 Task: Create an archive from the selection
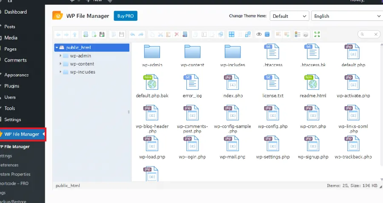pyautogui.click(x=286, y=34)
